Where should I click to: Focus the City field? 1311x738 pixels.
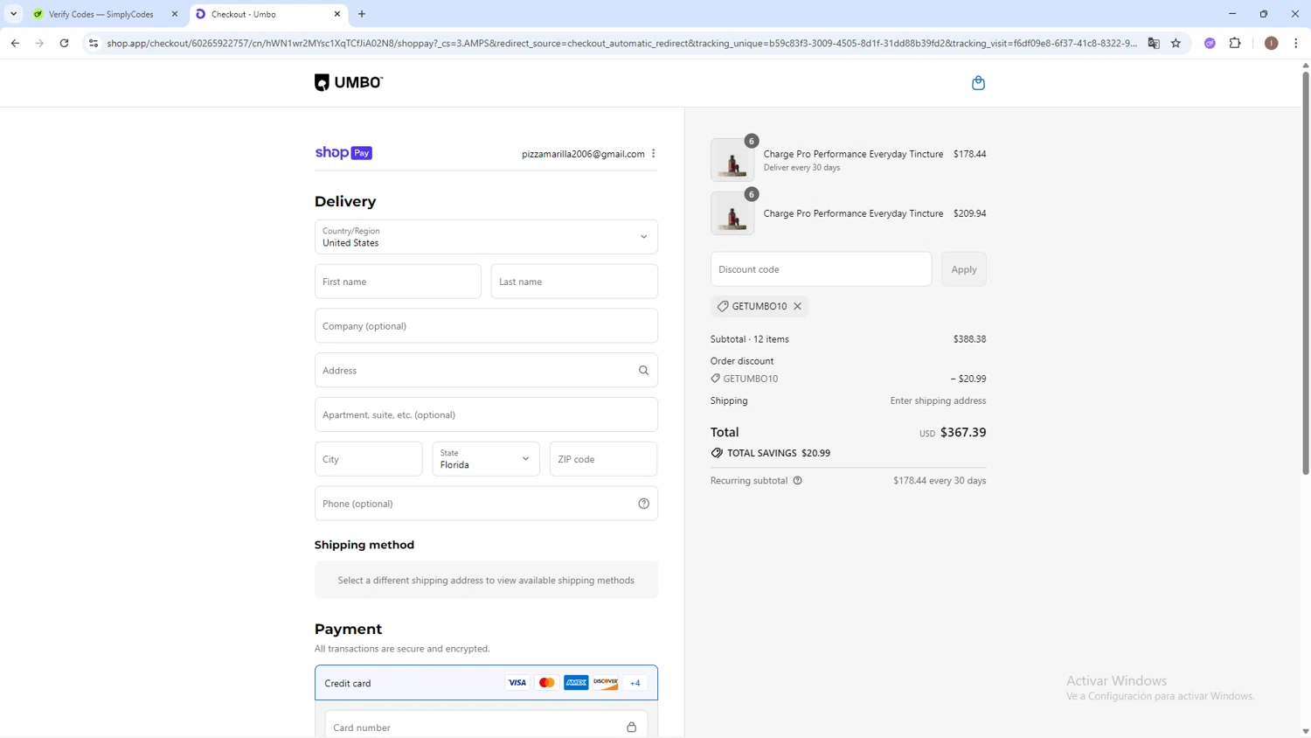click(368, 459)
